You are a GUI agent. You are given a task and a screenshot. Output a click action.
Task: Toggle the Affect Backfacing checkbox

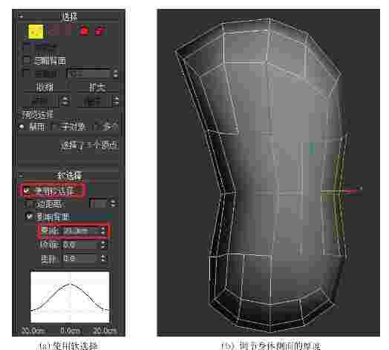[29, 217]
